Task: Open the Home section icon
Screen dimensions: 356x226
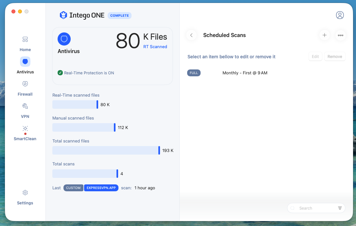Action: pyautogui.click(x=25, y=39)
